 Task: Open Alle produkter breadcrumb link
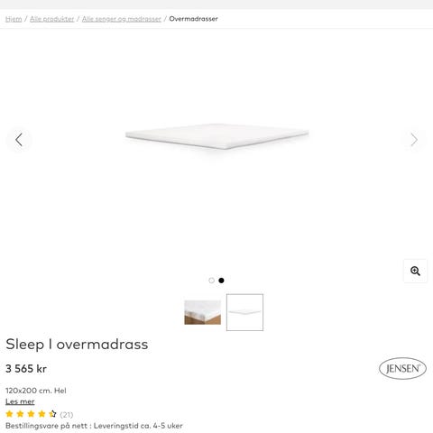[51, 19]
